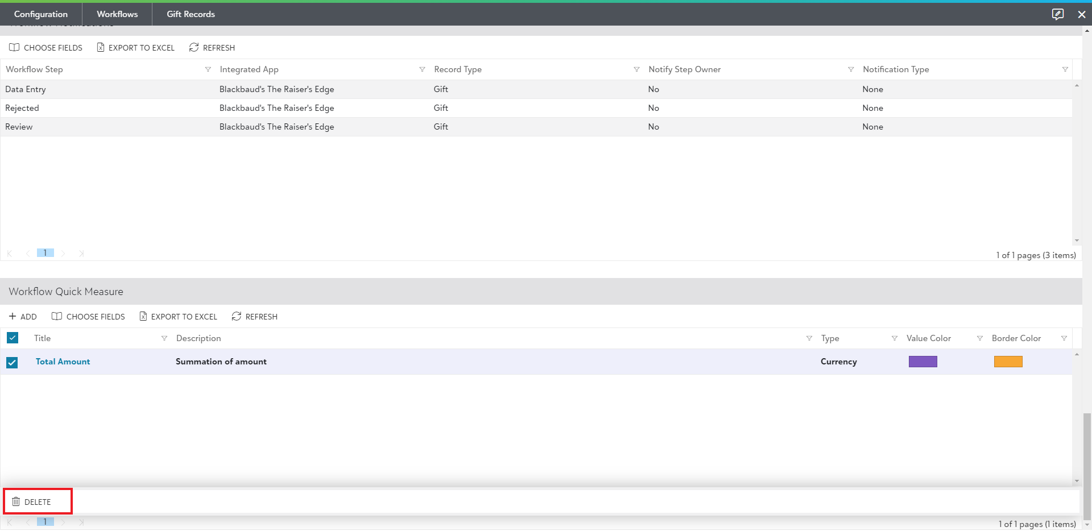Open the Gift Records tab
1092x531 pixels.
(x=191, y=14)
